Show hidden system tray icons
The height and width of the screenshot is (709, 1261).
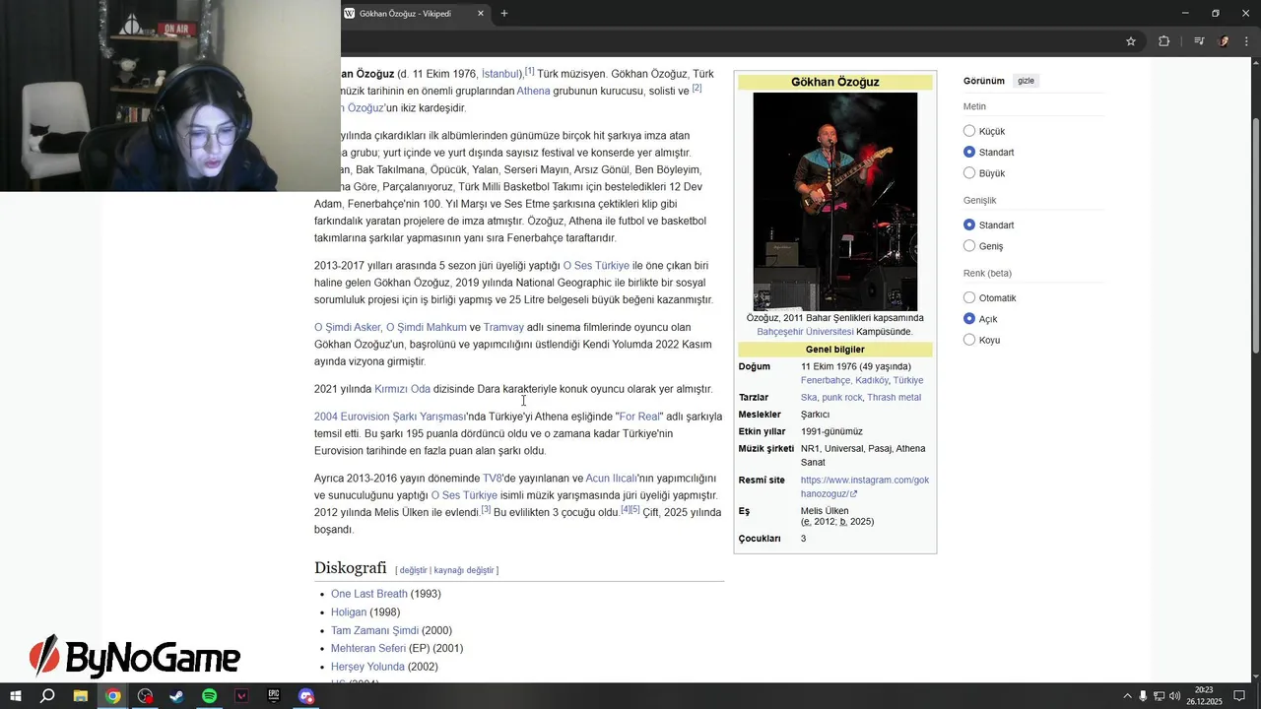[1127, 696]
